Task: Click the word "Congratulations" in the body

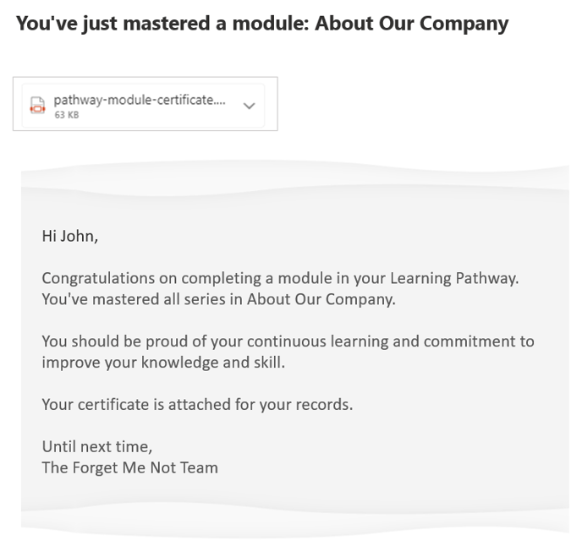Action: (98, 278)
